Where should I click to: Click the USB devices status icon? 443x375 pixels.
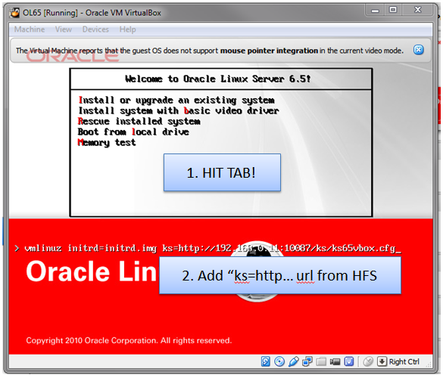[x=293, y=361]
